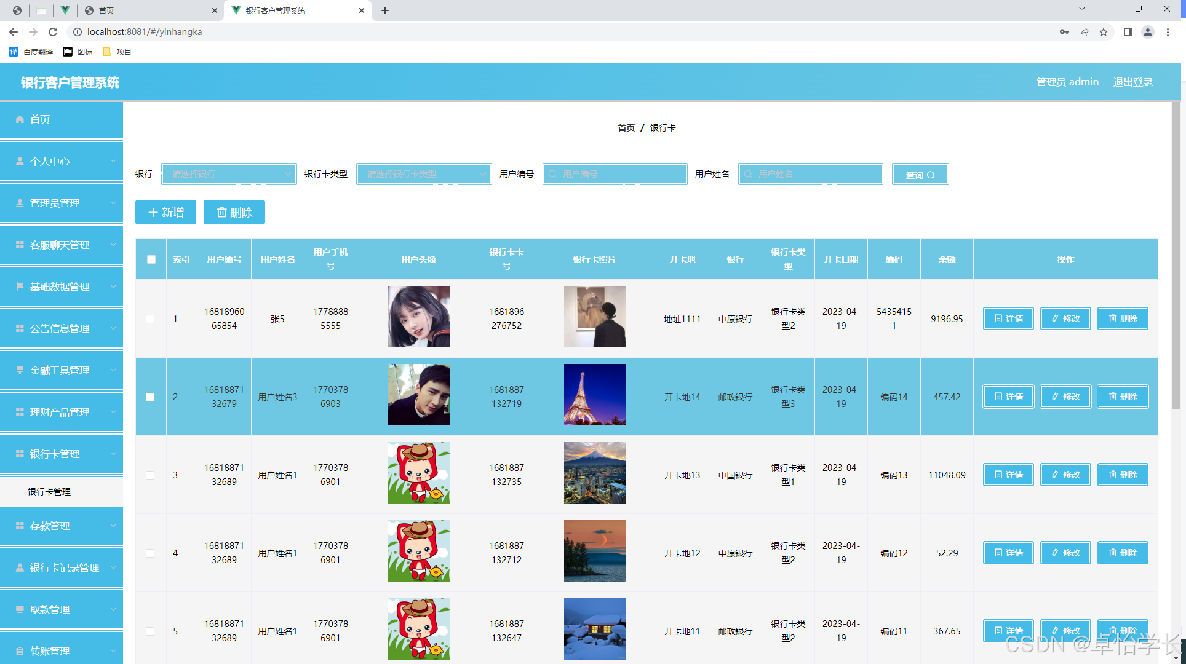Click the icon beside 金融工具管理
Image resolution: width=1186 pixels, height=664 pixels.
point(20,370)
